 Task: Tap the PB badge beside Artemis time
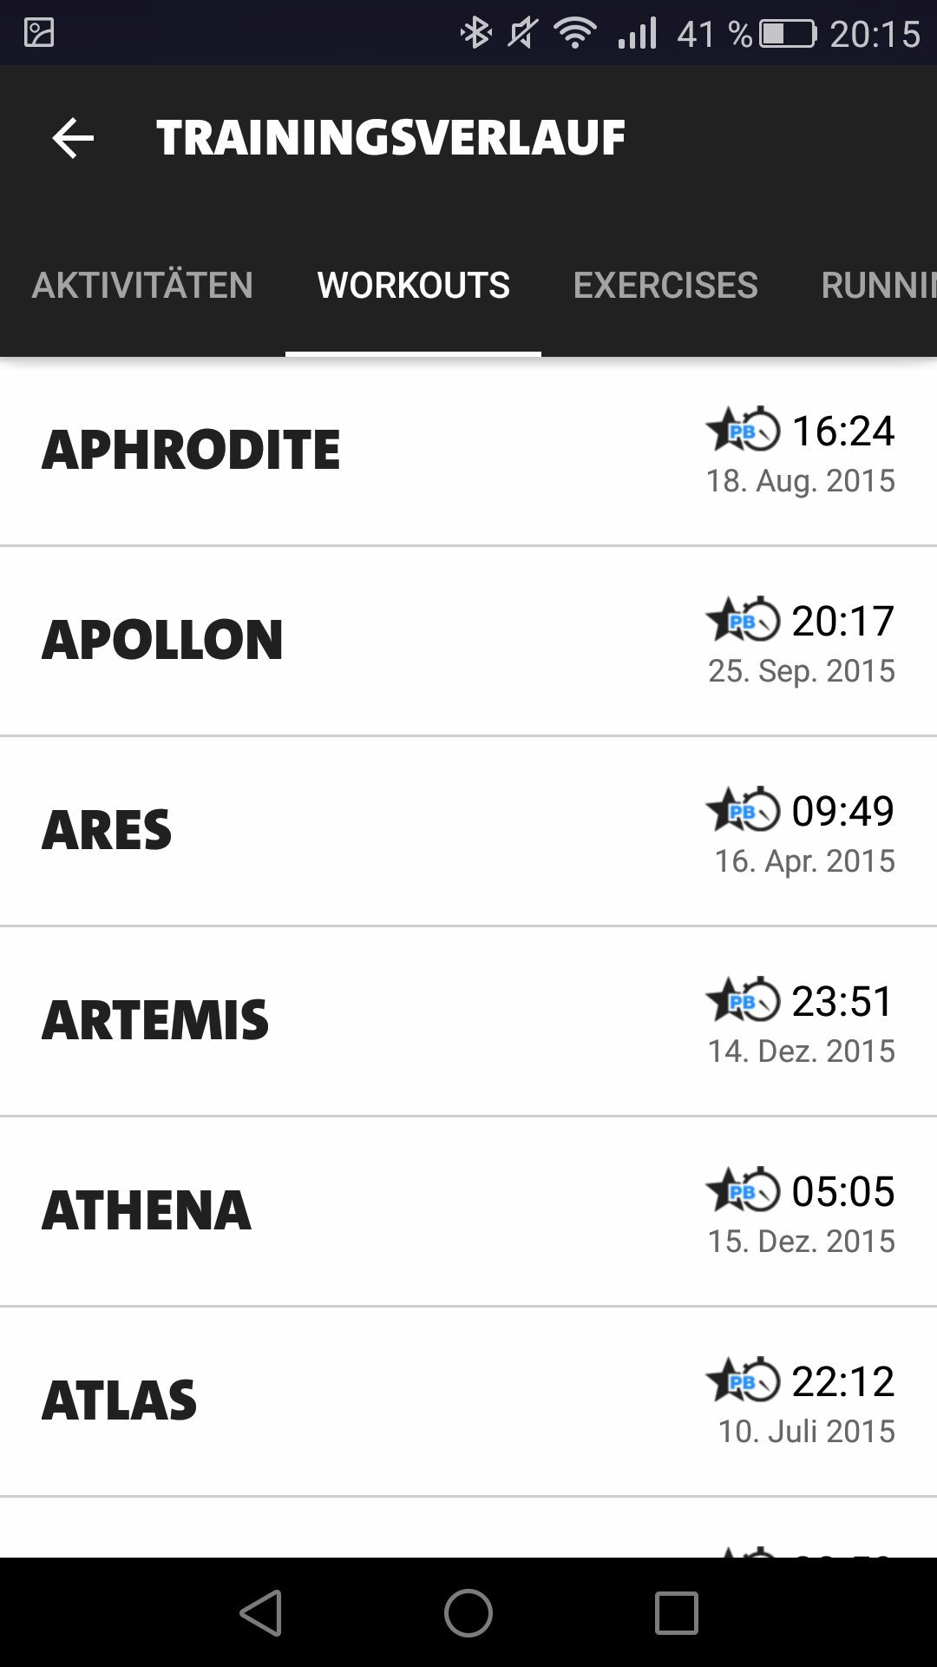click(x=743, y=1000)
